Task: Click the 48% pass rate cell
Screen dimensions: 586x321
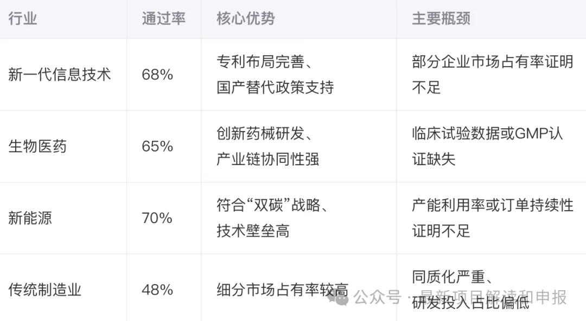Action: 157,290
